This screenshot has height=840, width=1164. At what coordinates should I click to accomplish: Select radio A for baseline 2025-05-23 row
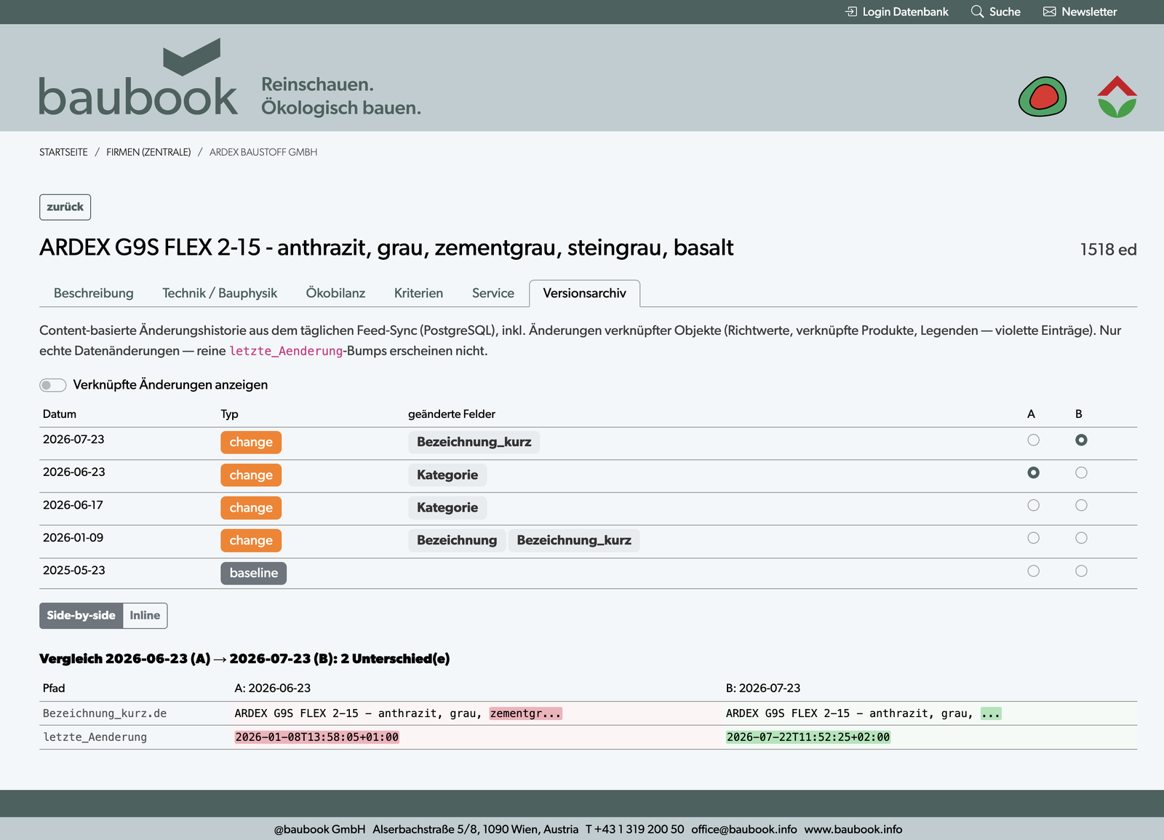(1033, 571)
